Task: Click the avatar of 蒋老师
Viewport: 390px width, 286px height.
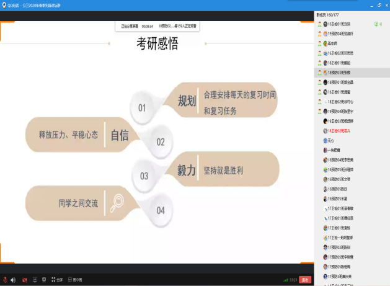Action: pos(325,43)
